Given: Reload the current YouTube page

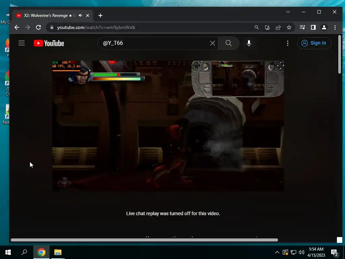Looking at the screenshot, I should coord(38,27).
